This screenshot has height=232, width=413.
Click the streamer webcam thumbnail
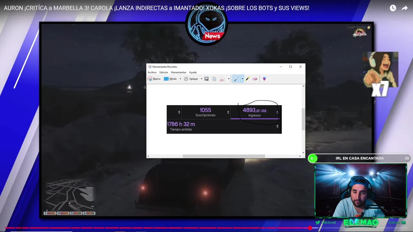(360, 190)
